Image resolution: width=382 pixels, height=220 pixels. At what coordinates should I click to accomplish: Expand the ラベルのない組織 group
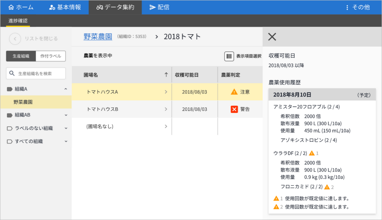(x=66, y=128)
